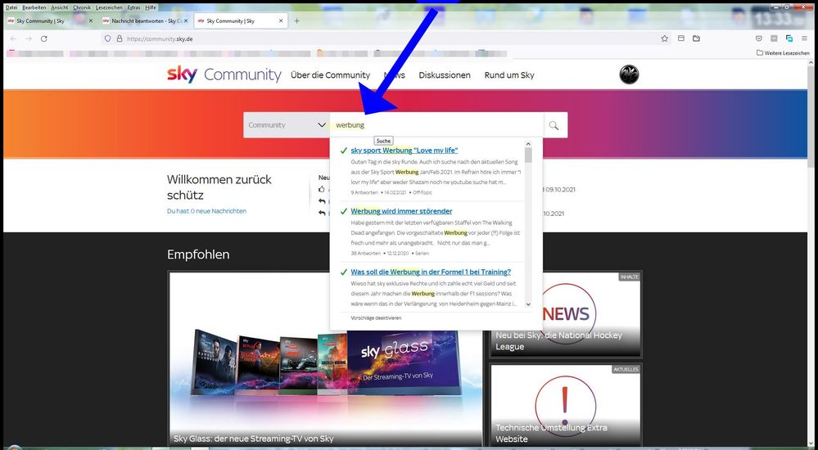The width and height of the screenshot is (818, 450).
Task: Open Über die Community navigation item
Action: tap(330, 75)
